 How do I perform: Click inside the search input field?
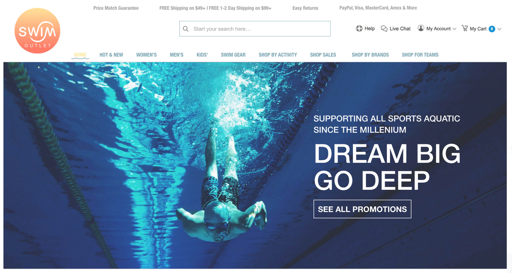(255, 29)
